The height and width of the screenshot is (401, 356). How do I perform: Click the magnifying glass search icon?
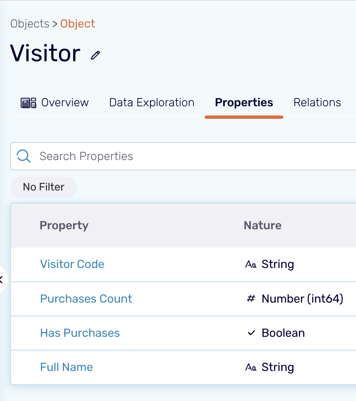pos(24,156)
